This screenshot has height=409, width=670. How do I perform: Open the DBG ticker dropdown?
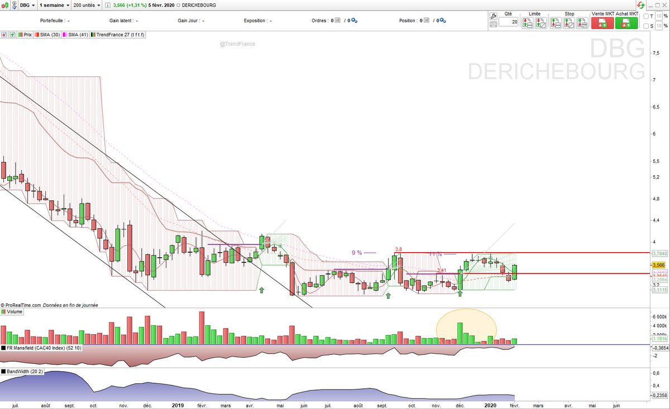pos(27,5)
